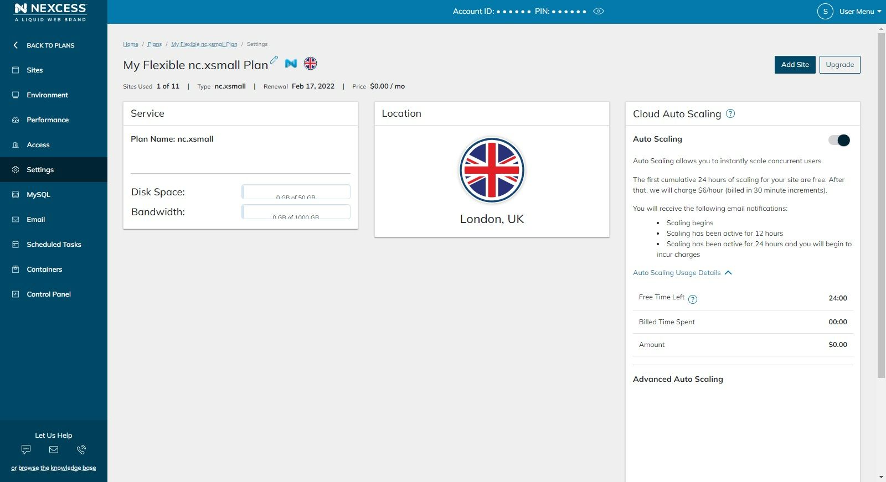This screenshot has width=886, height=482.
Task: Click the Amount value $0.00
Action: [838, 345]
